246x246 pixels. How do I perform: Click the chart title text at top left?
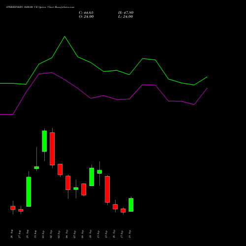pos(40,7)
